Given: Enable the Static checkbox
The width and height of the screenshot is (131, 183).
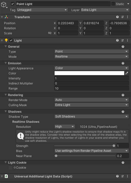Looking at the screenshot, I should tap(113, 4).
